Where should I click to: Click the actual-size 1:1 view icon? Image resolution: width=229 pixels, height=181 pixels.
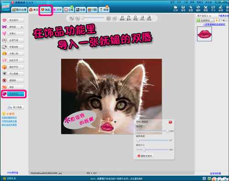114,18
